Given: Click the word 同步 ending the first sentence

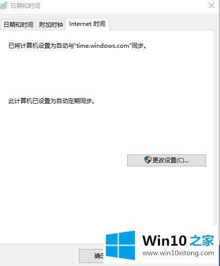Looking at the screenshot, I should click(x=138, y=46).
